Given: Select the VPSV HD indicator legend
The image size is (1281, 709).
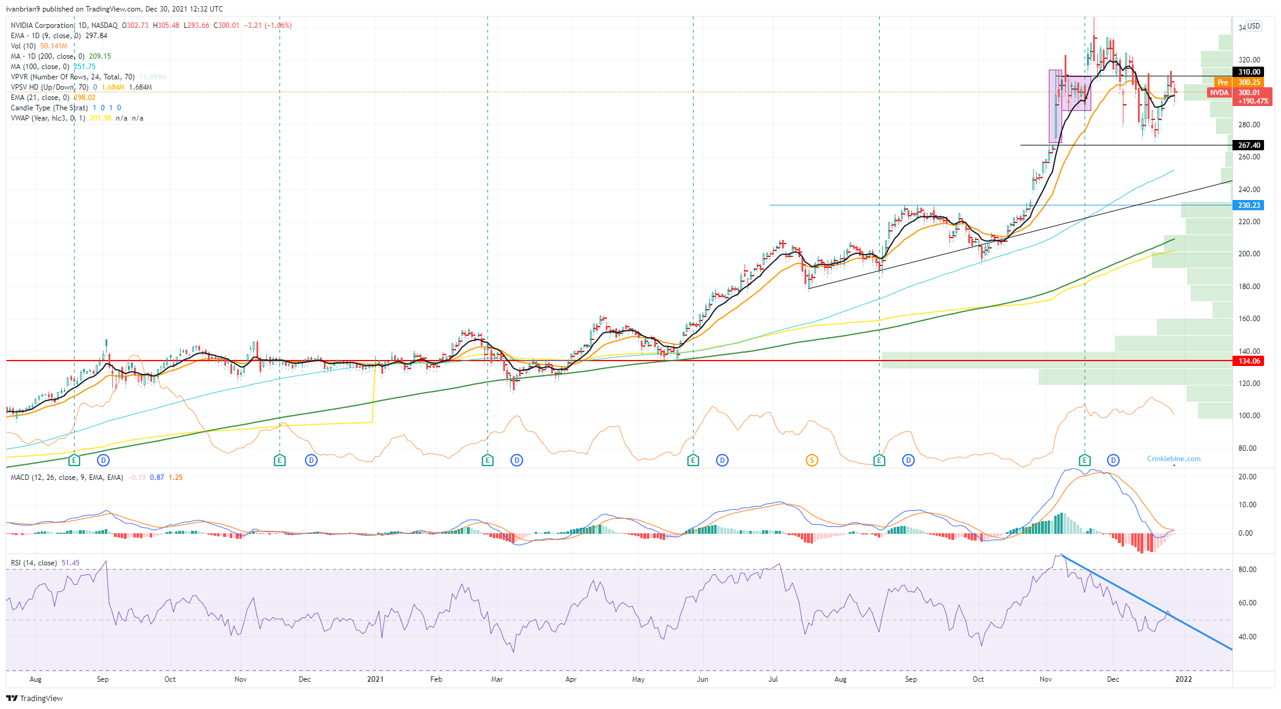Looking at the screenshot, I should click(81, 87).
